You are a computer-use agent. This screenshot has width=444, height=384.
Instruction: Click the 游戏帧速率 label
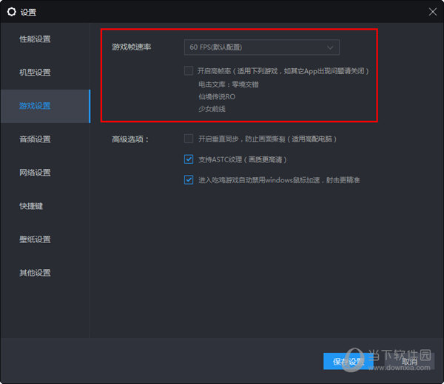(x=132, y=47)
